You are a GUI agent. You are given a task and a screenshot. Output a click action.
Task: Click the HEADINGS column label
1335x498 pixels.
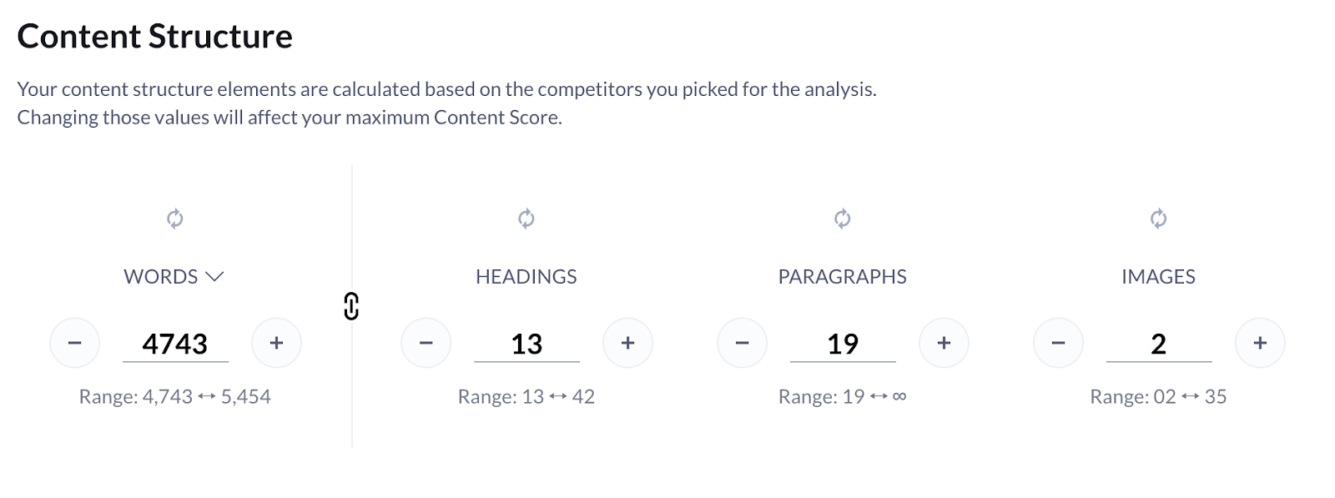(x=526, y=276)
